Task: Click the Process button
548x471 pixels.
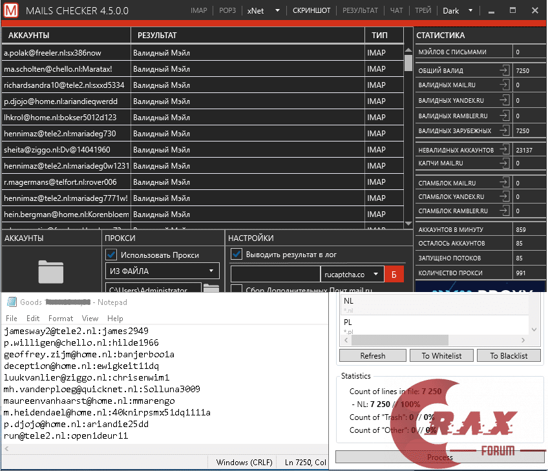Action: point(439,457)
